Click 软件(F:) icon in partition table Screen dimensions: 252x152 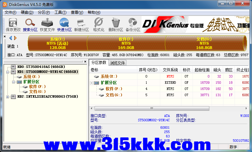101,89
